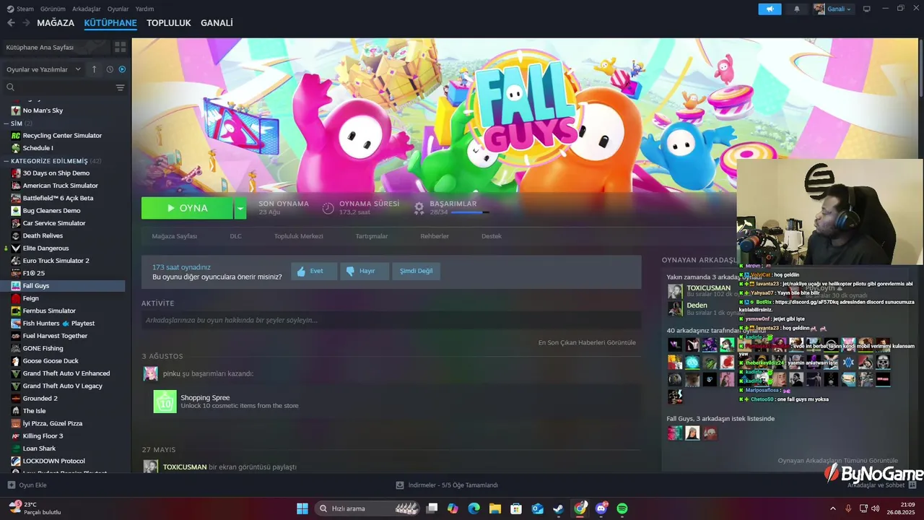This screenshot has height=520, width=924.
Task: Open Mağaza Sayfası link
Action: (x=174, y=236)
